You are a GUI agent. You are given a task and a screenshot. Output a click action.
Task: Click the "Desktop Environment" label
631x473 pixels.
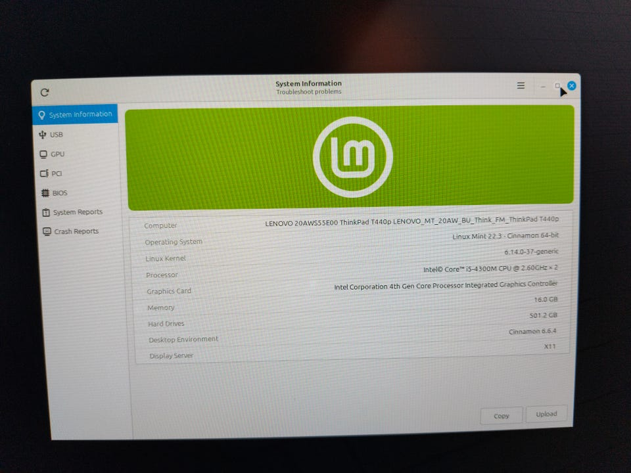[183, 340]
